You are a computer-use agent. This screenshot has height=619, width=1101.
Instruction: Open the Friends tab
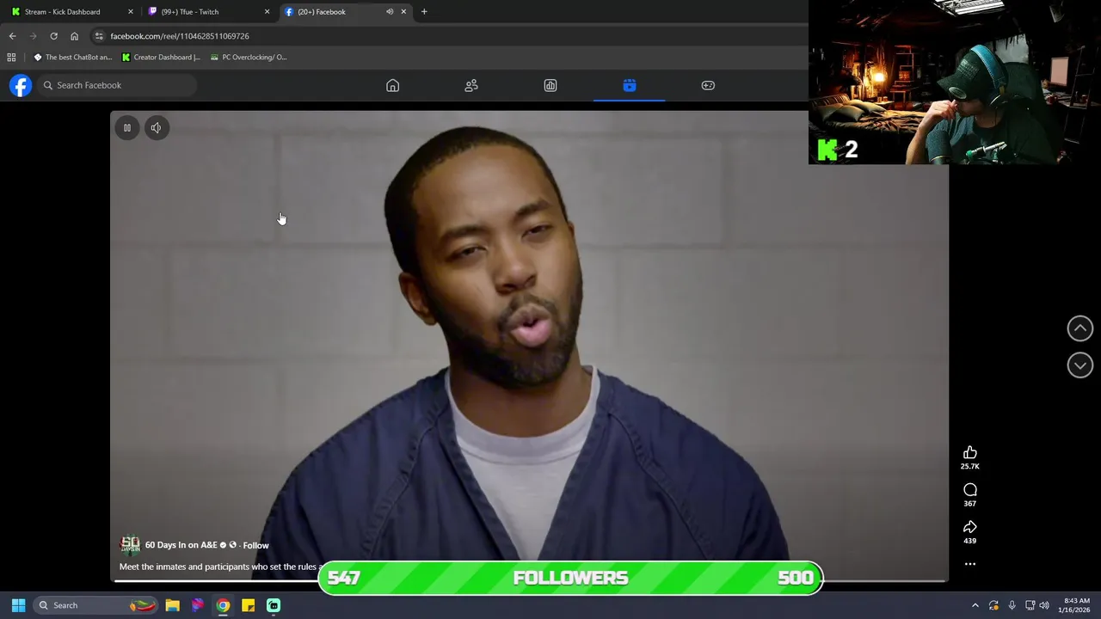tap(471, 85)
